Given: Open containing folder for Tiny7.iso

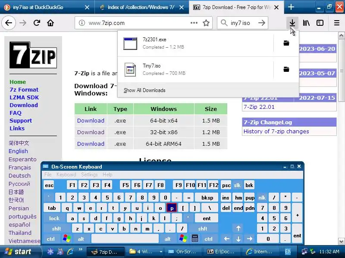Looking at the screenshot, I should (286, 70).
